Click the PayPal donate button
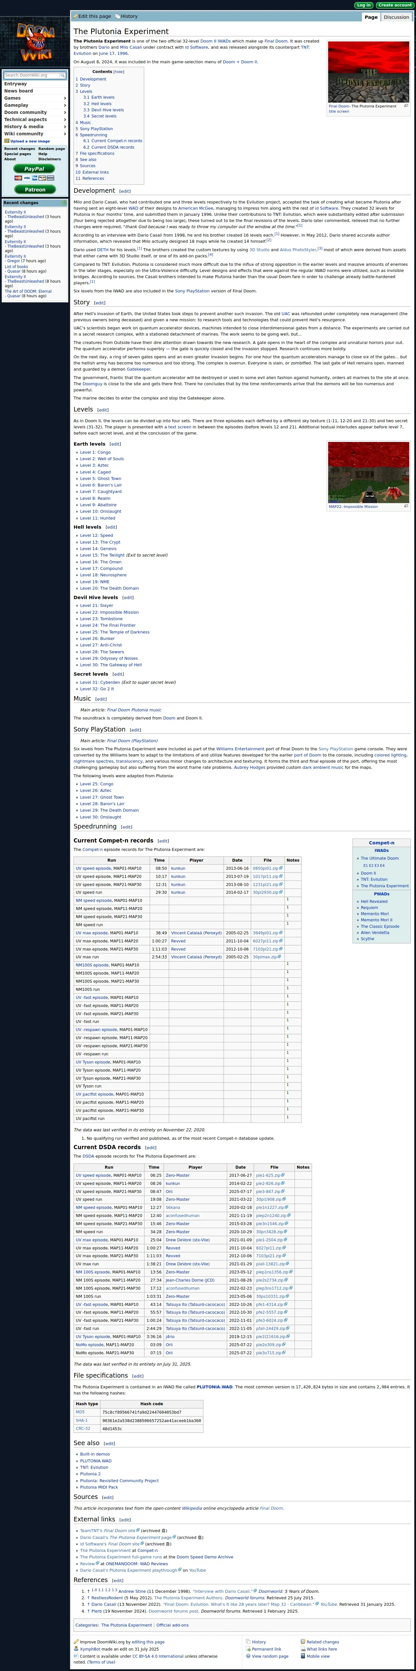Image resolution: width=416 pixels, height=1671 pixels. pyautogui.click(x=34, y=169)
